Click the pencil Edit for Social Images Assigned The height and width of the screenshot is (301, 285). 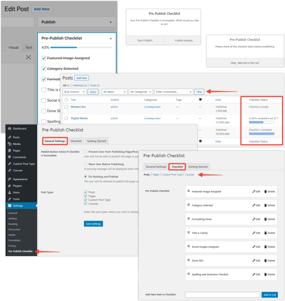[256, 247]
